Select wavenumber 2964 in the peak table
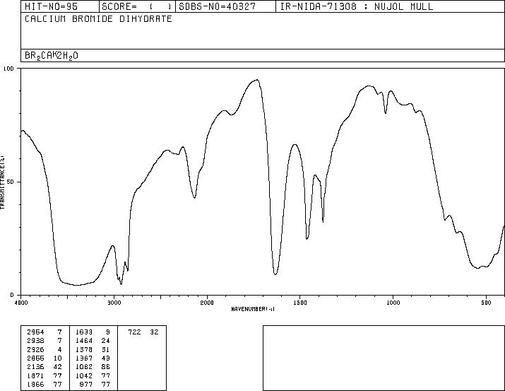The width and height of the screenshot is (505, 391). tap(35, 332)
